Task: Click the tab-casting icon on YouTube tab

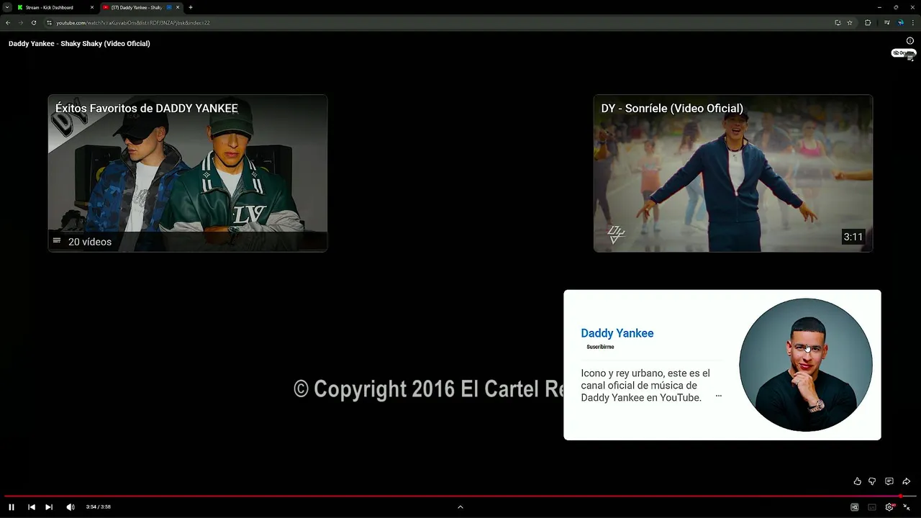Action: pos(169,7)
